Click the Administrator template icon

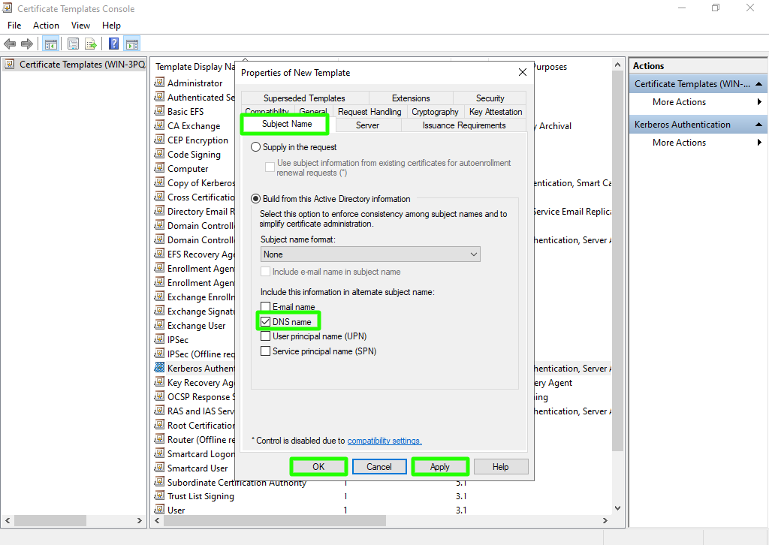pos(159,83)
